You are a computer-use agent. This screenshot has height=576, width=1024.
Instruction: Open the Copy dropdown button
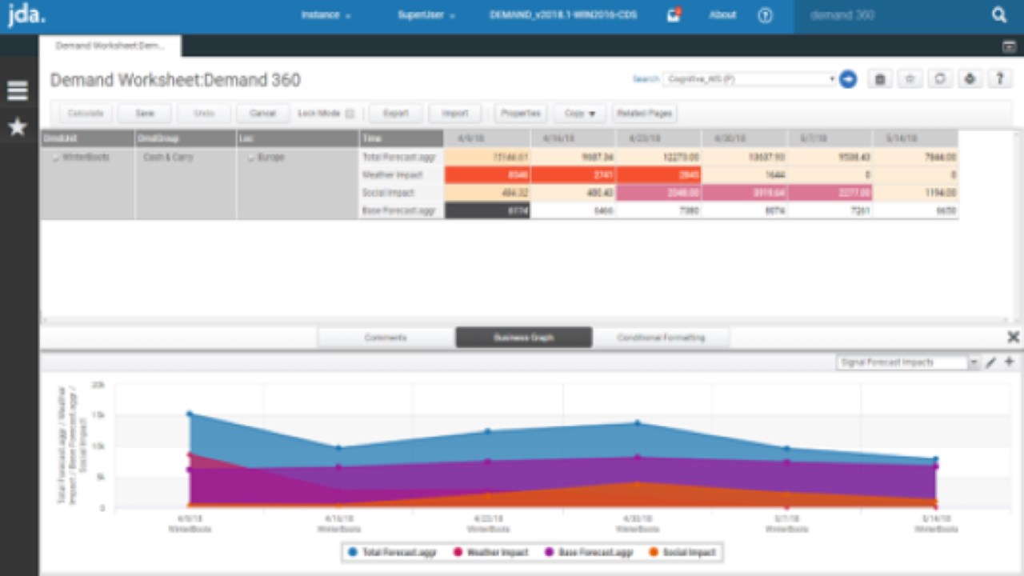(x=580, y=114)
